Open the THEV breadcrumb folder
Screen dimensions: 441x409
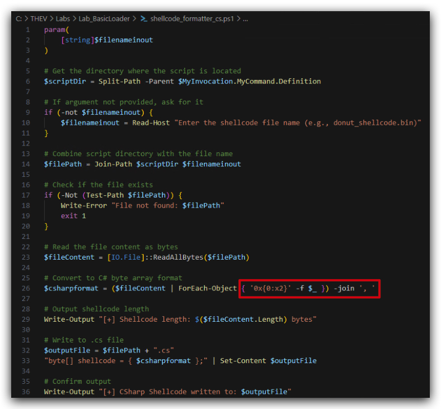click(x=39, y=19)
